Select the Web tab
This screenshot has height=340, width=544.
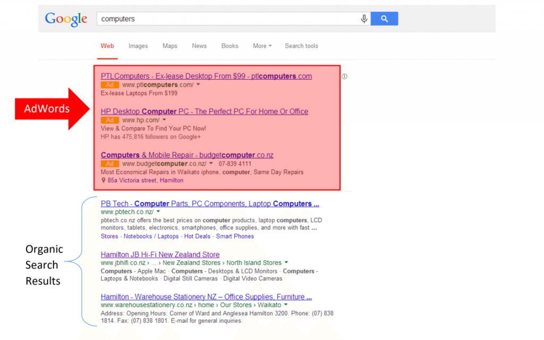(x=107, y=46)
